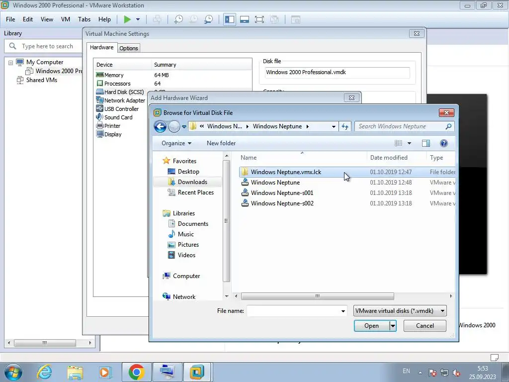
Task: Click the Take Snapshot toolbar icon
Action: point(178,19)
